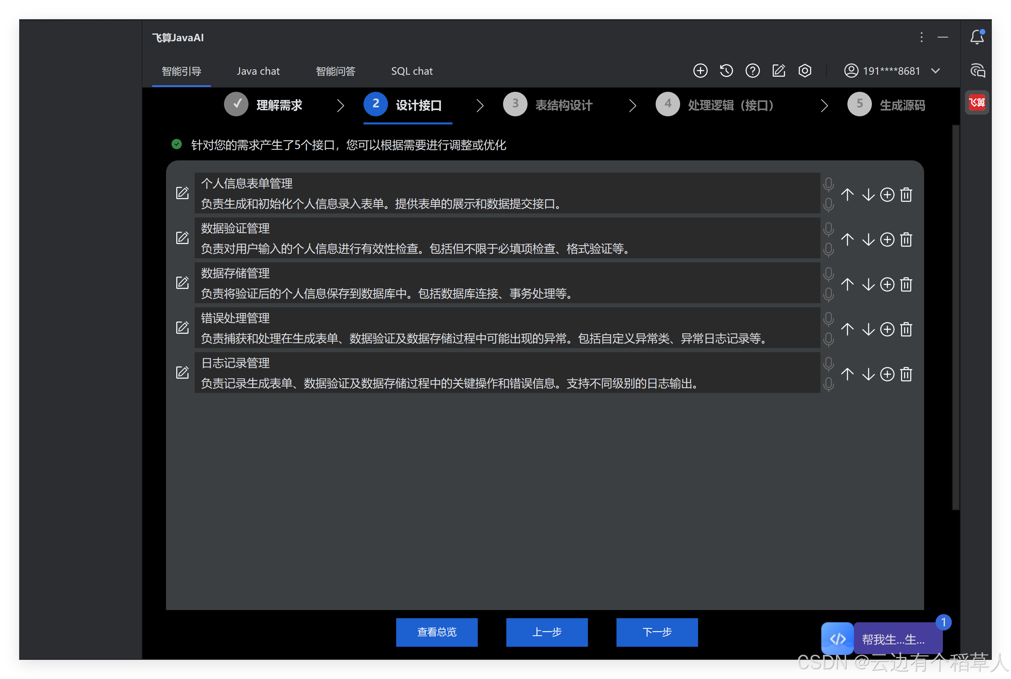The height and width of the screenshot is (679, 1011).
Task: Move 数据存储管理 row up
Action: 847,284
